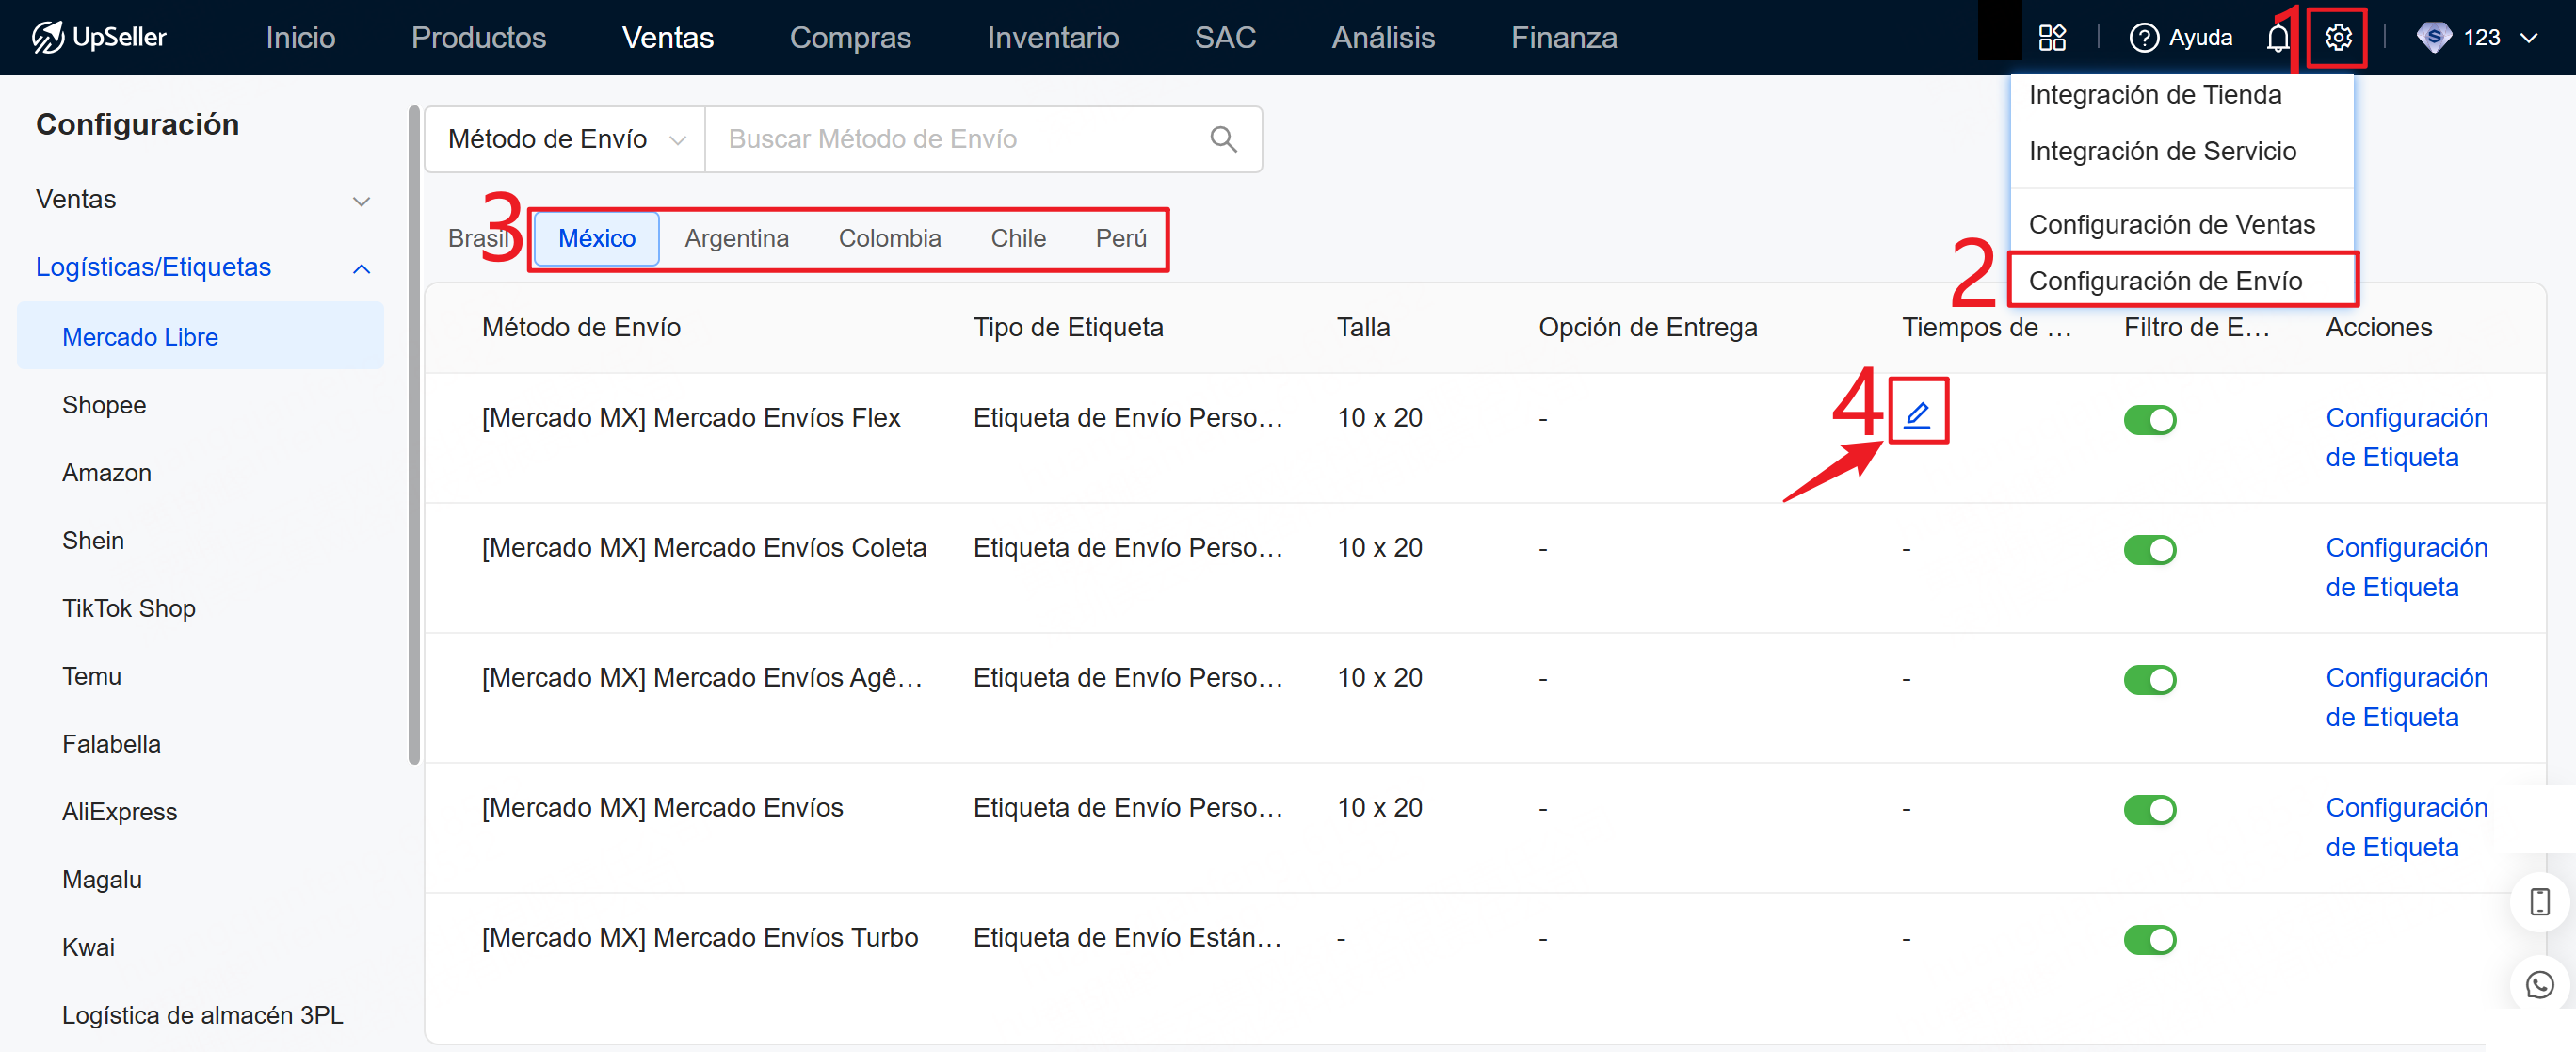
Task: Open the Ayuda help icon
Action: click(2145, 37)
